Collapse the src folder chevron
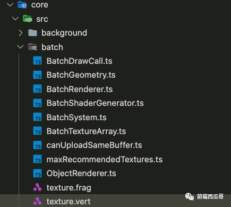 point(15,19)
